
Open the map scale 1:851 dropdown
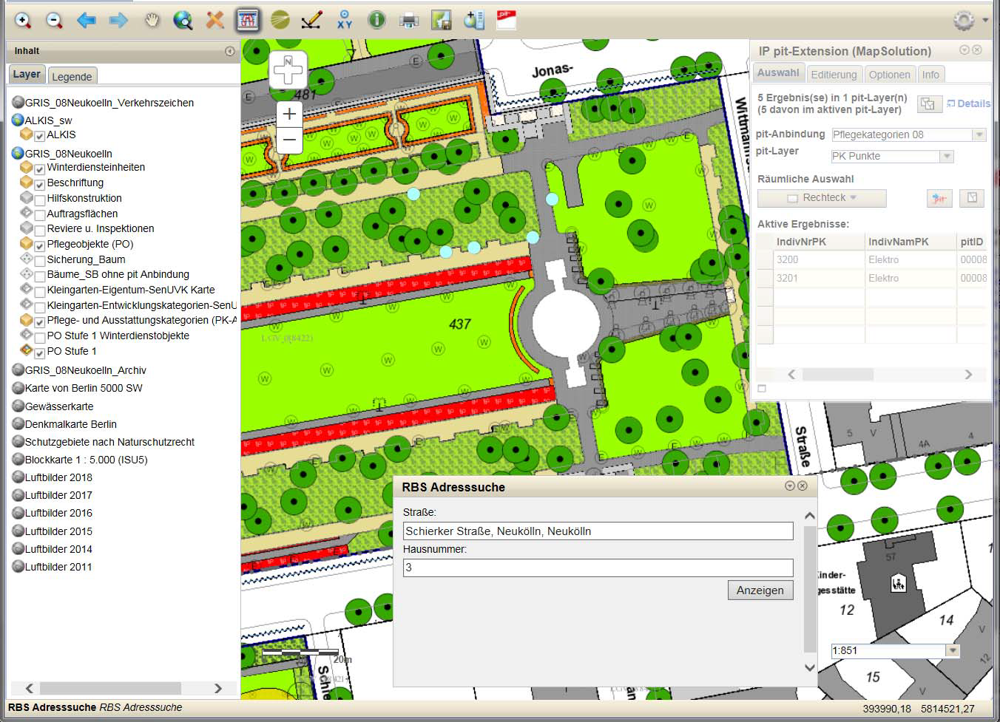point(953,650)
